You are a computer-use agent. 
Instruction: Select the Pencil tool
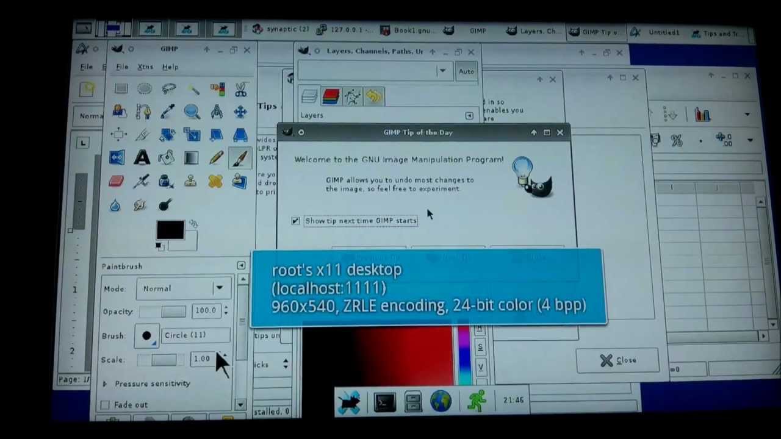(x=215, y=157)
